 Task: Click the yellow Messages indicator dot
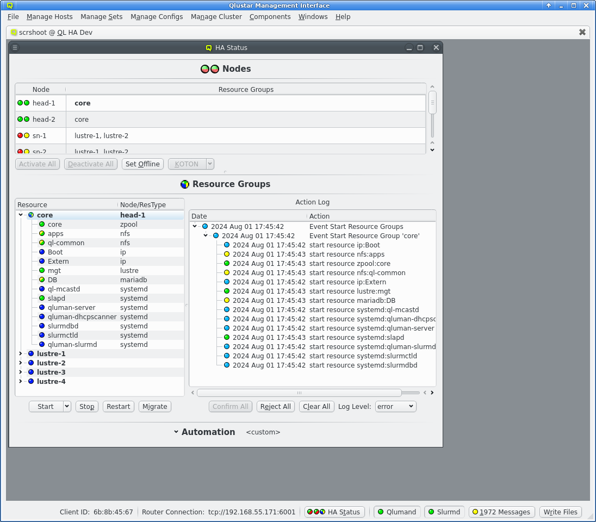tap(475, 512)
